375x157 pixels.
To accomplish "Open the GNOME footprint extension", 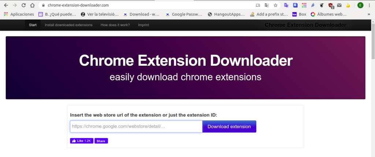I will click(x=322, y=5).
